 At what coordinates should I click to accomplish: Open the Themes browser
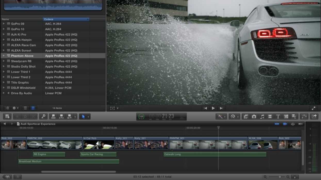click(x=294, y=116)
